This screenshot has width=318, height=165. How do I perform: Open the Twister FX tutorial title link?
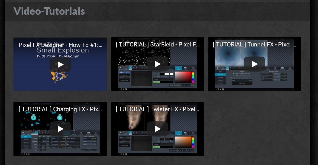pyautogui.click(x=158, y=109)
